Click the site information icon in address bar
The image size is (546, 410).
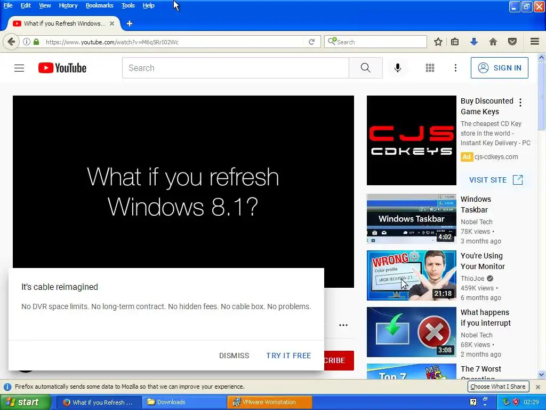(27, 42)
